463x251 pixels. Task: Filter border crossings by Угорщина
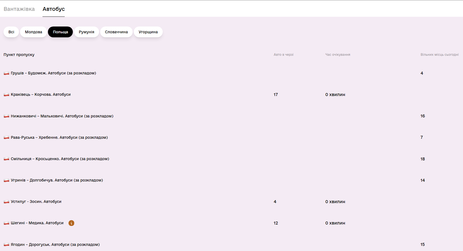(x=148, y=32)
